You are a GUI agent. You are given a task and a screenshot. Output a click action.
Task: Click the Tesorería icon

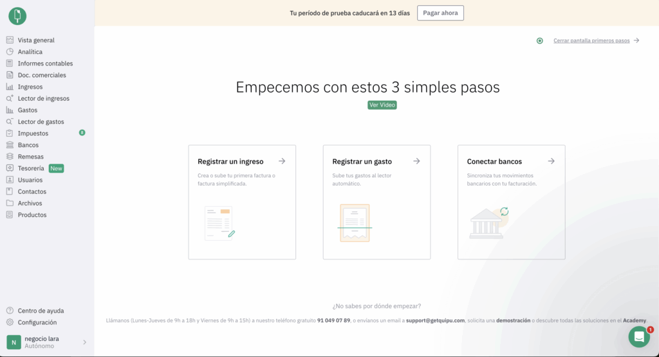[x=10, y=168]
